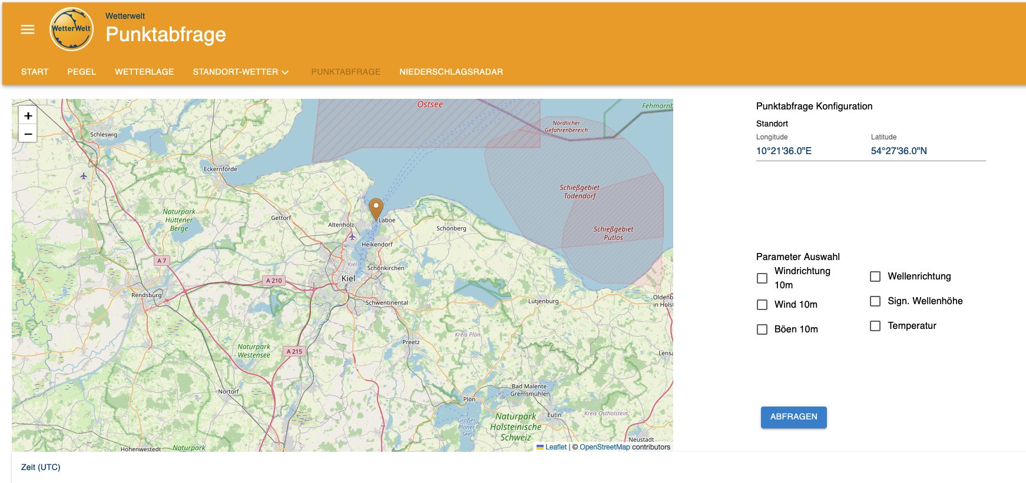Tick the Wind 10m checkbox
This screenshot has height=483, width=1026.
[762, 305]
